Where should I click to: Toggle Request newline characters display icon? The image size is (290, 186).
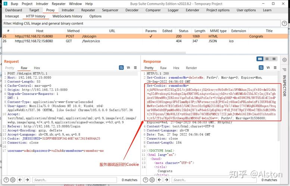(128, 68)
